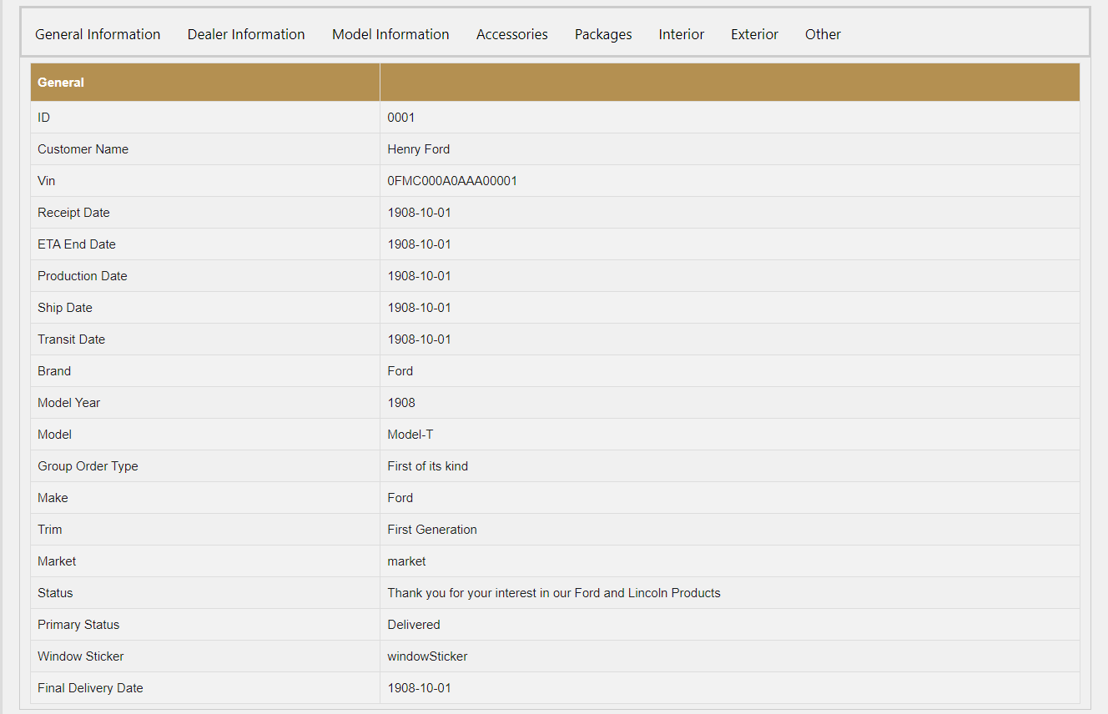The width and height of the screenshot is (1108, 714).
Task: Open the Interior tab
Action: point(682,34)
